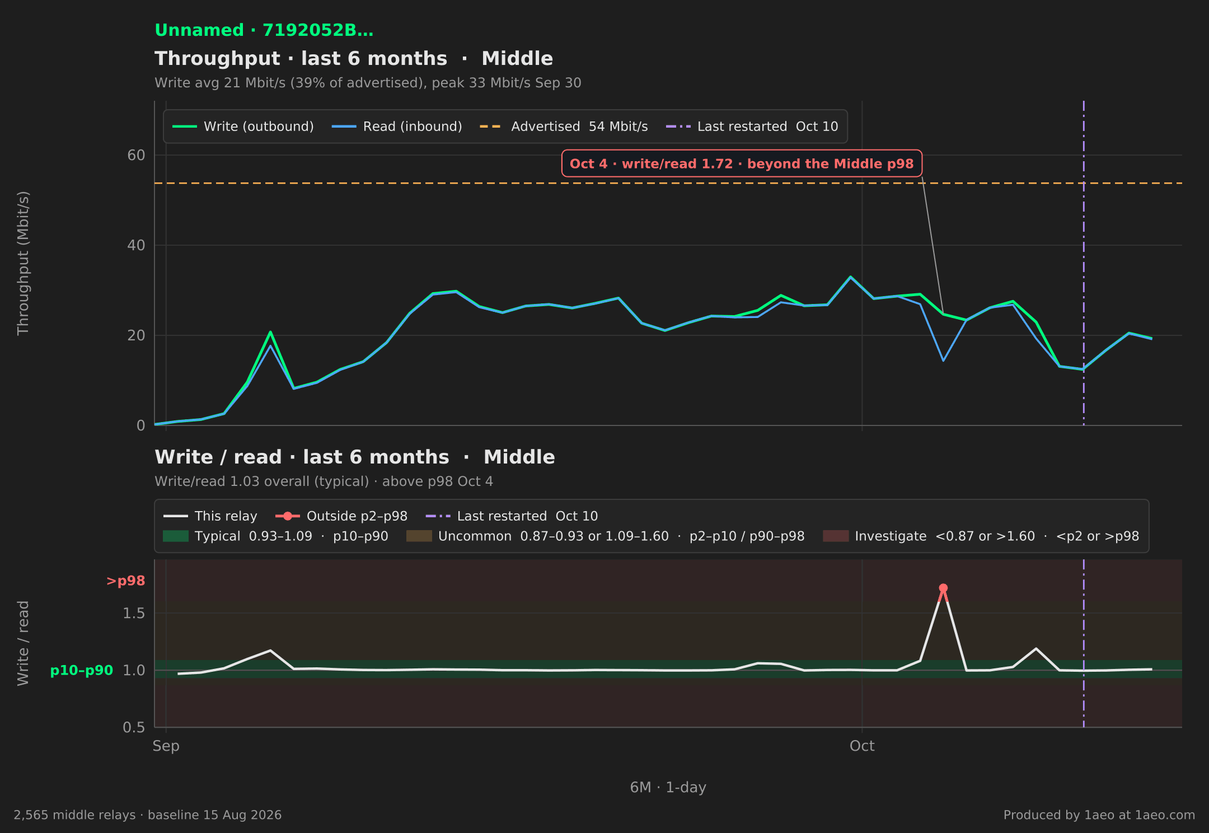This screenshot has width=1209, height=833.
Task: Click the "40" throughput axis tick
Action: coord(136,245)
